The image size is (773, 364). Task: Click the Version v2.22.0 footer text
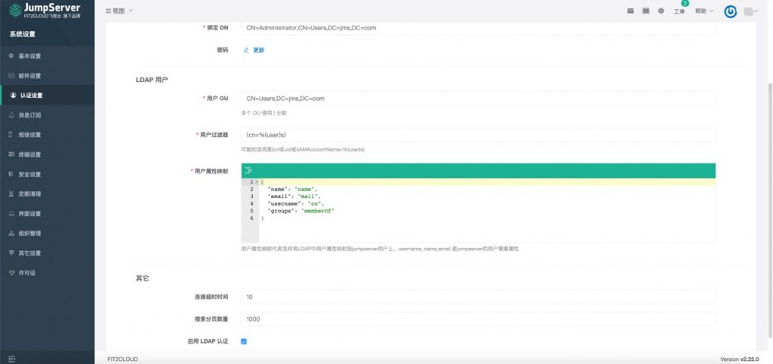pyautogui.click(x=740, y=359)
